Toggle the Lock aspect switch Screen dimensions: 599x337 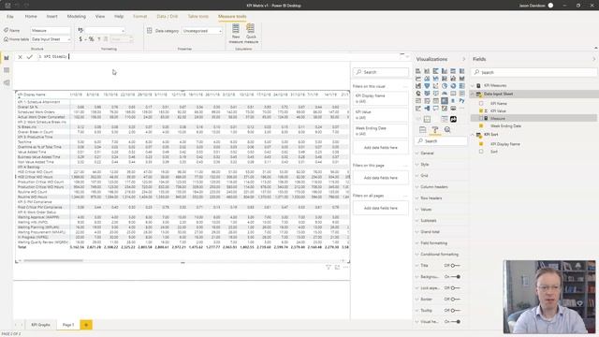click(455, 288)
